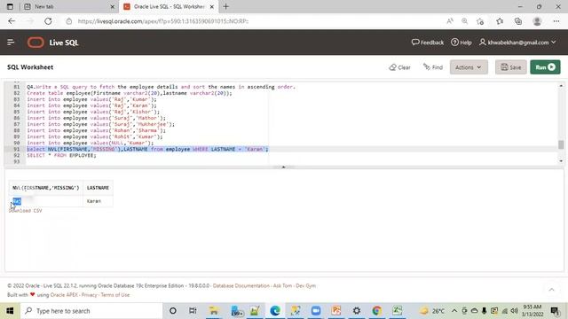The image size is (568, 319).
Task: Click line 91 with the NVL select
Action: coord(147,149)
